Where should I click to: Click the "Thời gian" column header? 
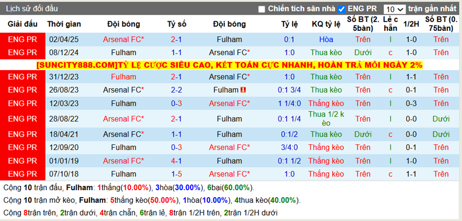(64, 24)
